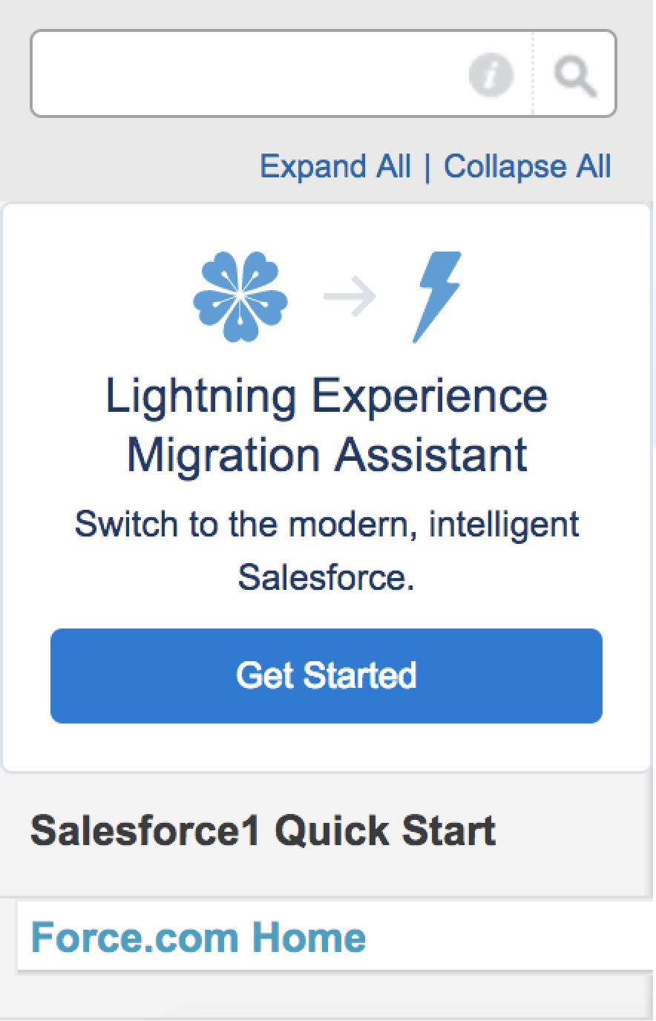Click empty card space left of flower icon
The height and width of the screenshot is (1021, 656).
[96, 297]
